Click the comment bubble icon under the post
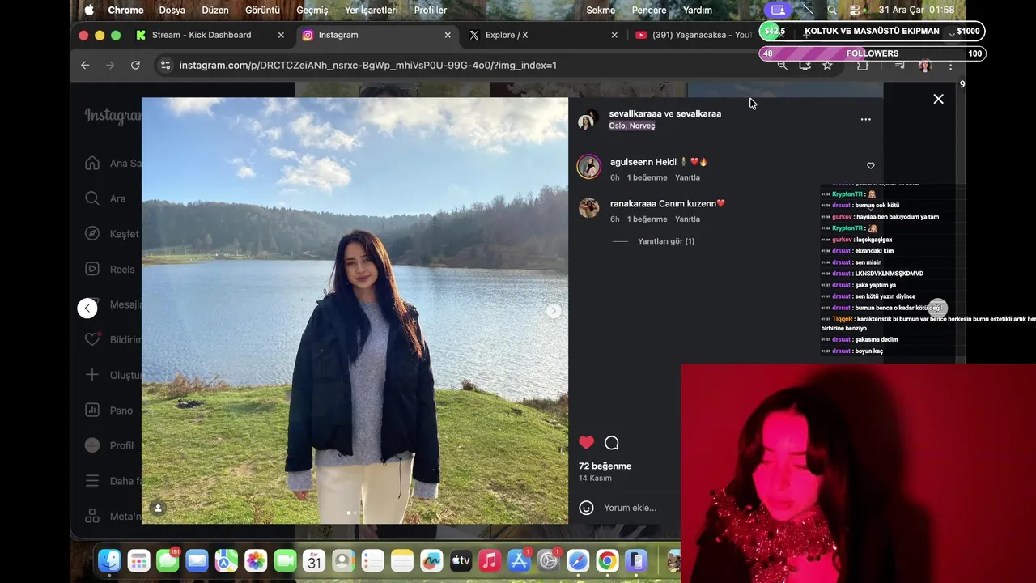1036x583 pixels. tap(612, 442)
